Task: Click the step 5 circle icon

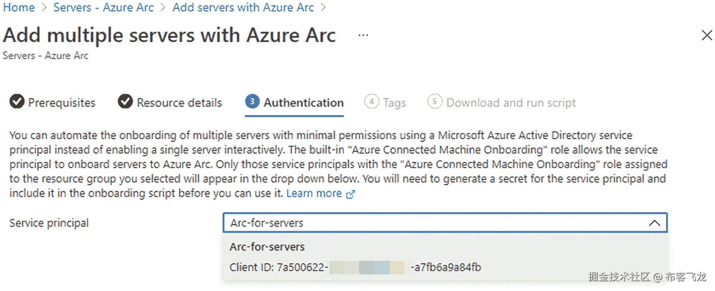Action: coord(434,102)
